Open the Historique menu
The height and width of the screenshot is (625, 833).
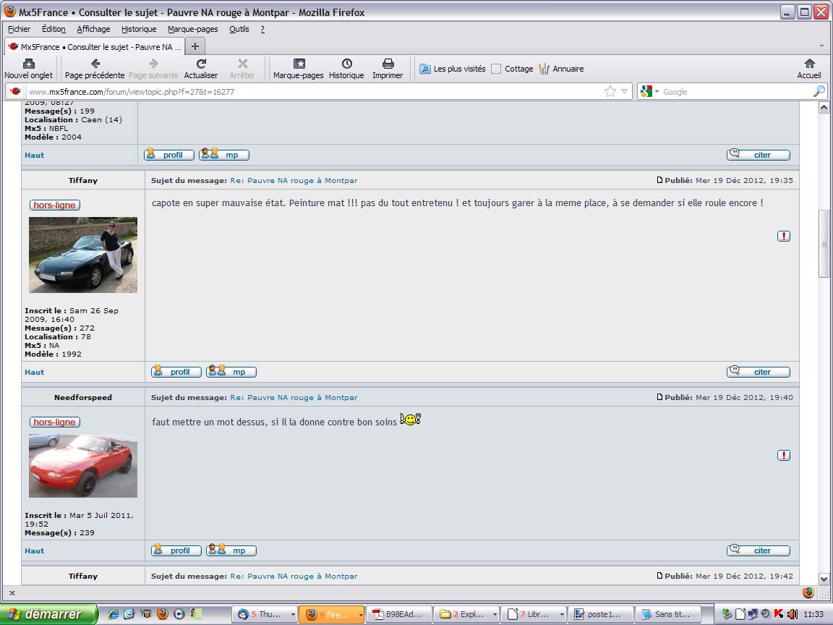139,29
